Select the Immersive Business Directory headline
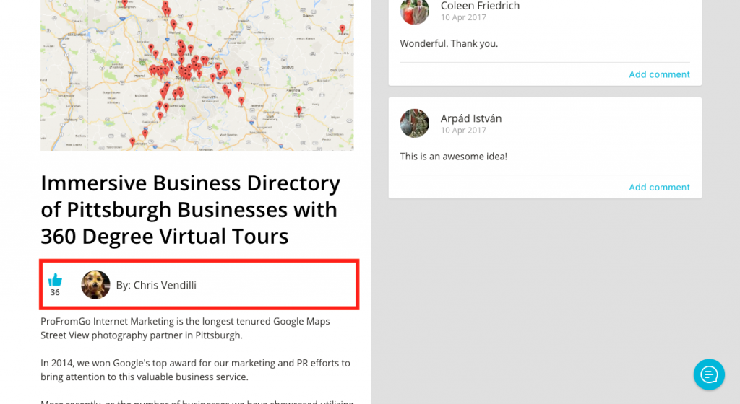The width and height of the screenshot is (740, 404). (190, 209)
